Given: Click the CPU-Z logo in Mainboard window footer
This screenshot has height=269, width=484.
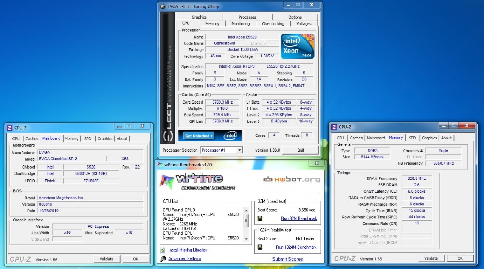Looking at the screenshot, I should (x=20, y=259).
